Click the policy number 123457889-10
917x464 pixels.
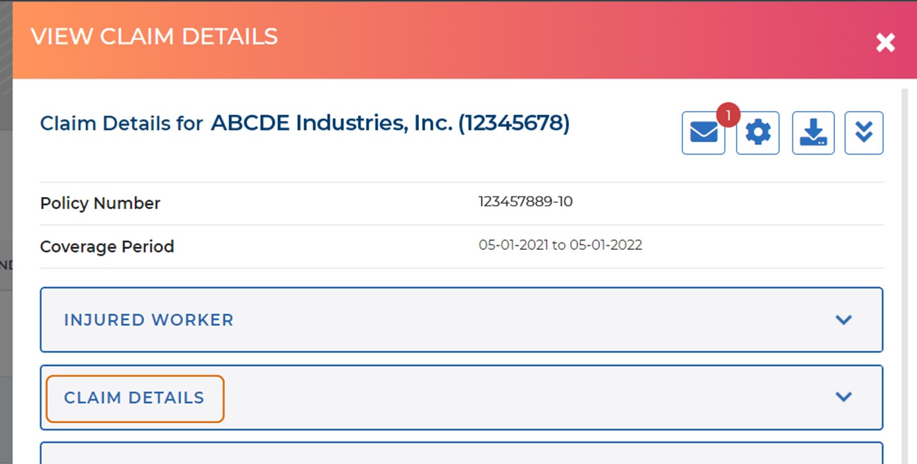[x=525, y=202]
